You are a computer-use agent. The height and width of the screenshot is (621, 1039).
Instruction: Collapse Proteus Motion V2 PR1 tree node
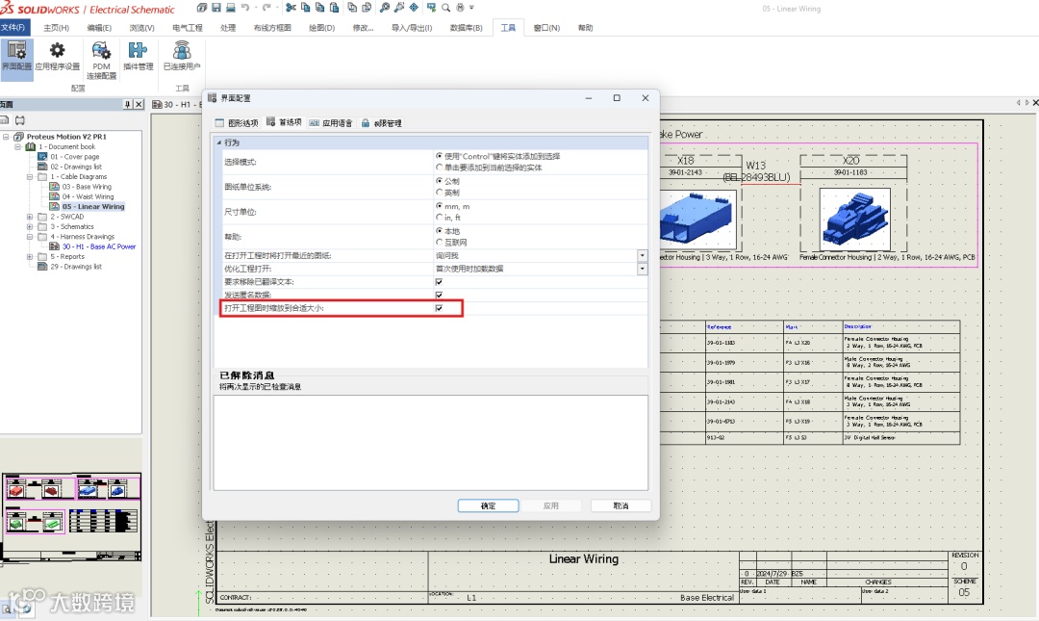[6, 137]
